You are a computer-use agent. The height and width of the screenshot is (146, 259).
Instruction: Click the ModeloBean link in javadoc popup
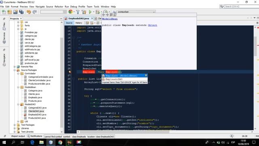click(x=110, y=19)
